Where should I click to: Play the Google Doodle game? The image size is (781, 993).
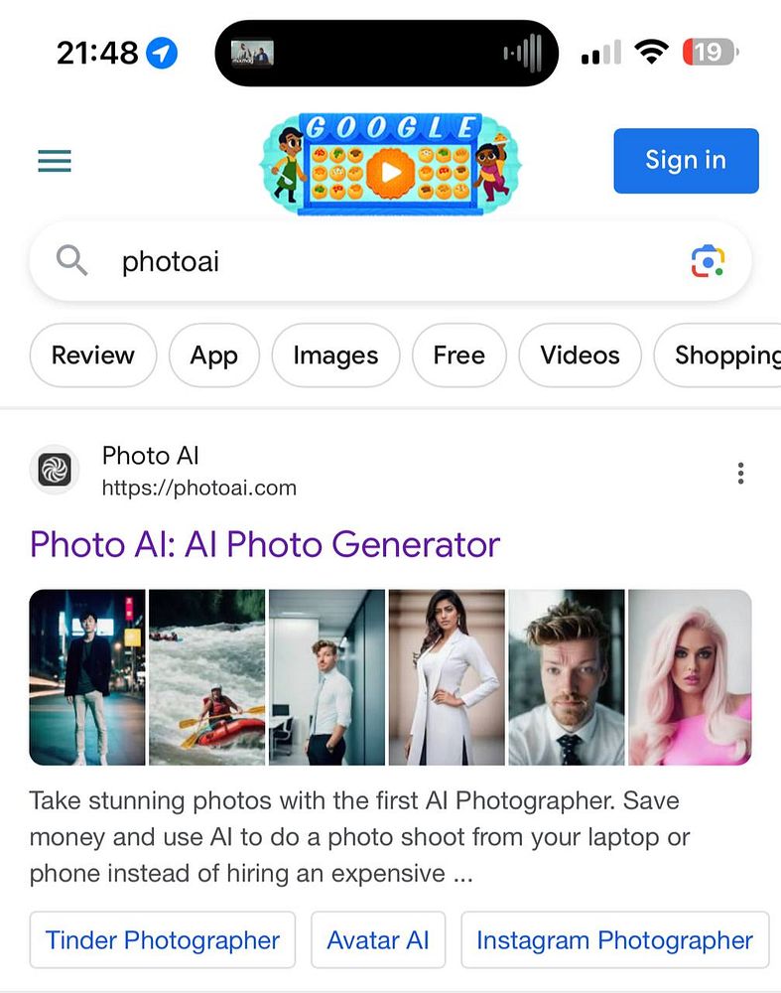pos(391,172)
